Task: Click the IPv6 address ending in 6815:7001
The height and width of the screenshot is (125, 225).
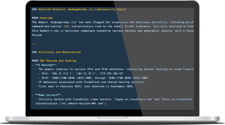Action: pyautogui.click(x=128, y=78)
